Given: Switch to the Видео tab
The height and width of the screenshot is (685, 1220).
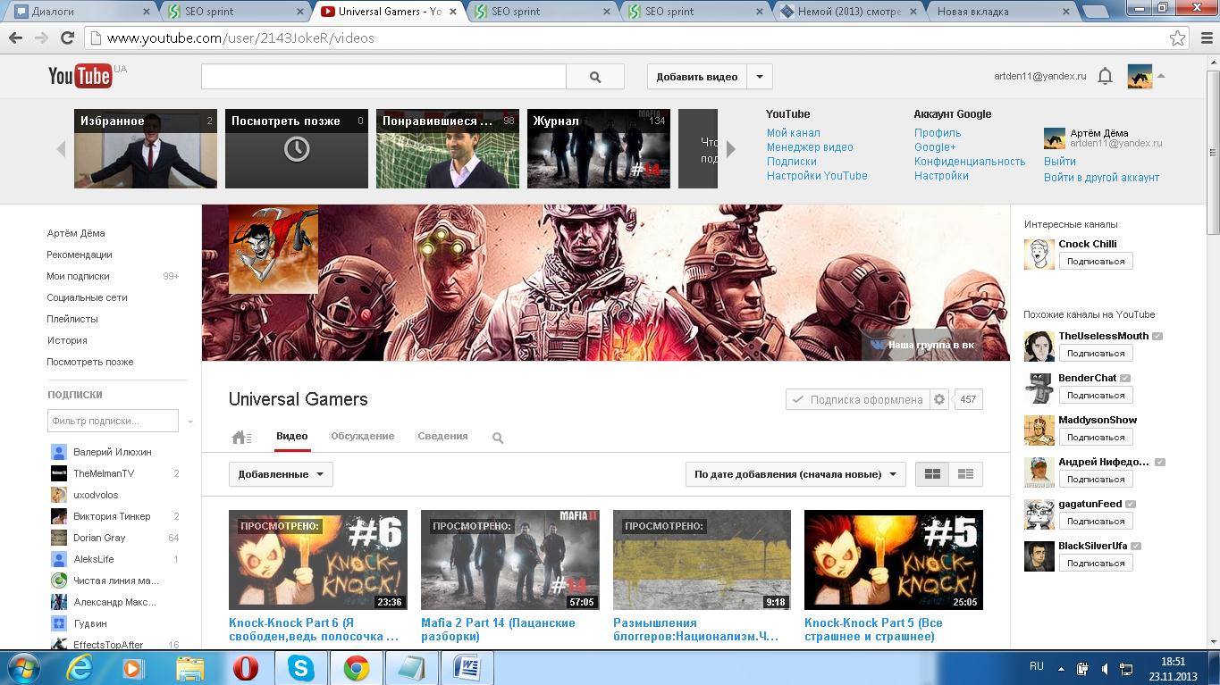Looking at the screenshot, I should [x=292, y=436].
